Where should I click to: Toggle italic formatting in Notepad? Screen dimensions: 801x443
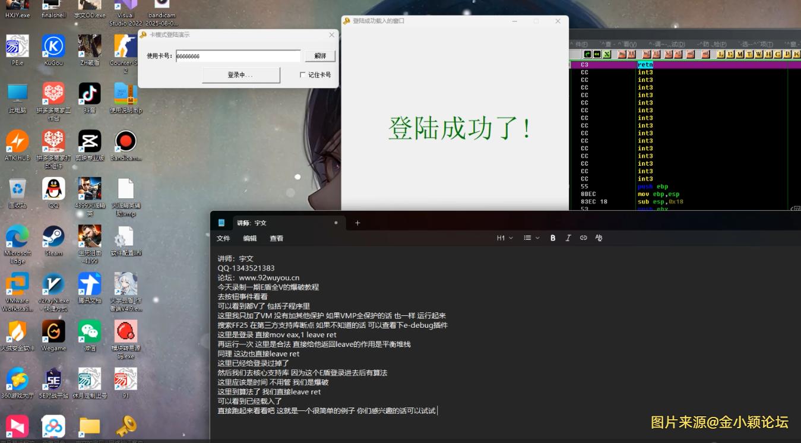pyautogui.click(x=568, y=238)
